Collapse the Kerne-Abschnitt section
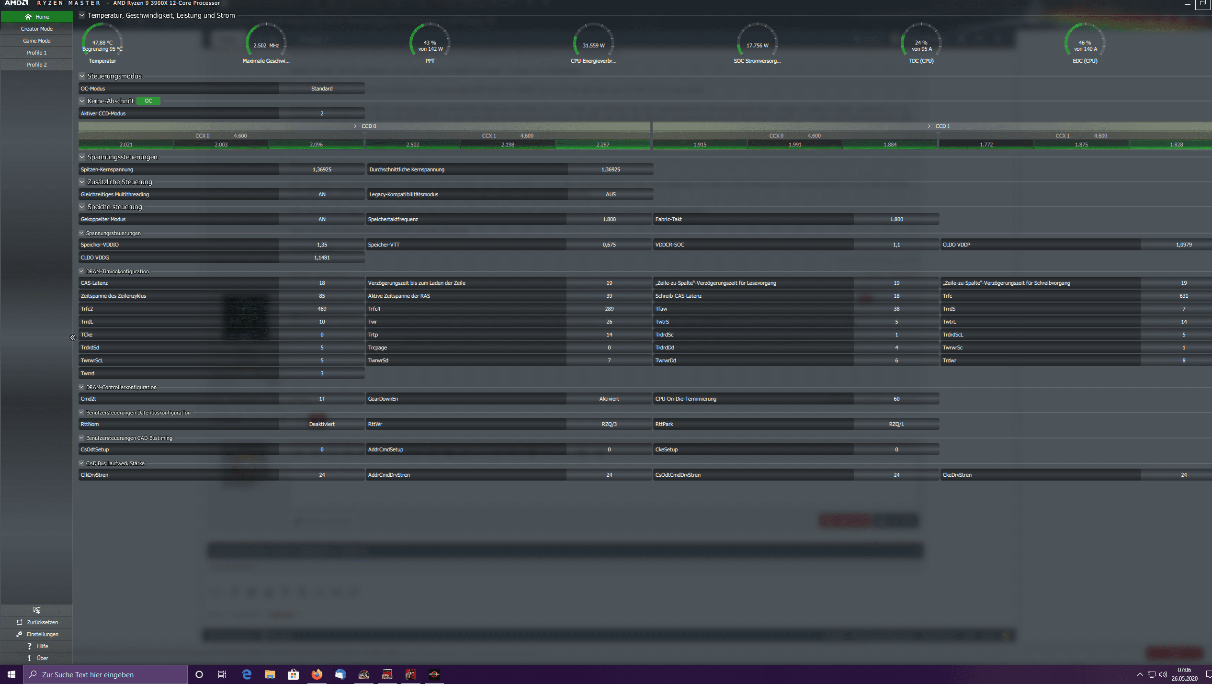 82,101
